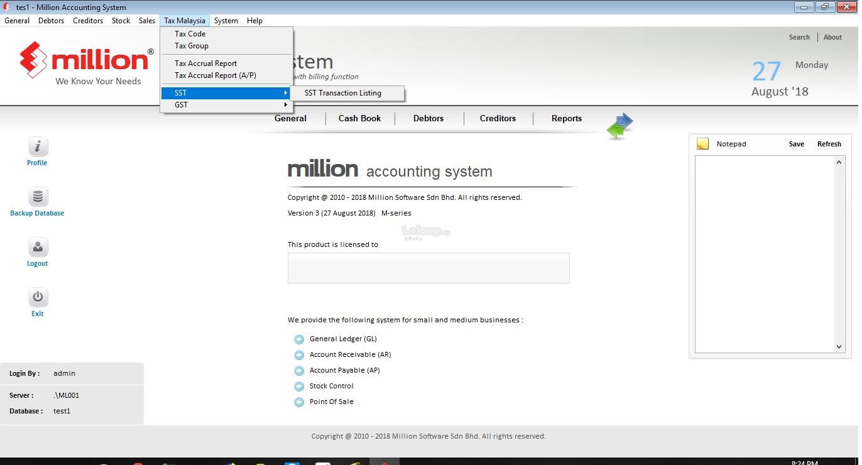Image resolution: width=862 pixels, height=465 pixels.
Task: Click the Stock Control arrow bullet
Action: [299, 386]
